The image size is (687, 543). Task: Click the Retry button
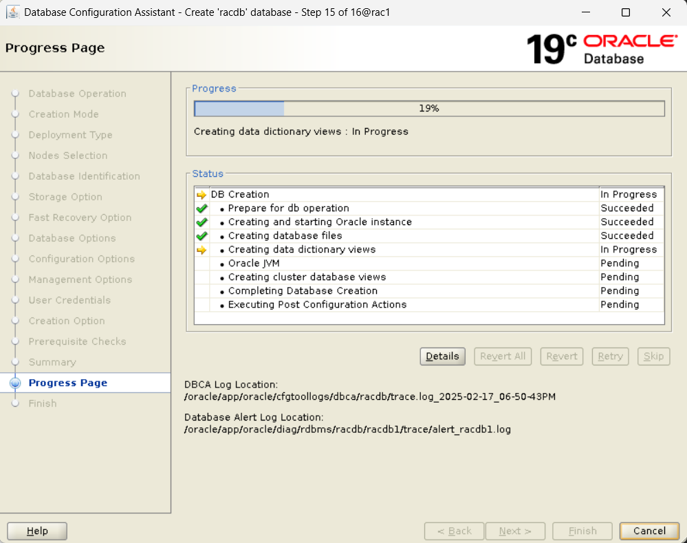pos(611,356)
